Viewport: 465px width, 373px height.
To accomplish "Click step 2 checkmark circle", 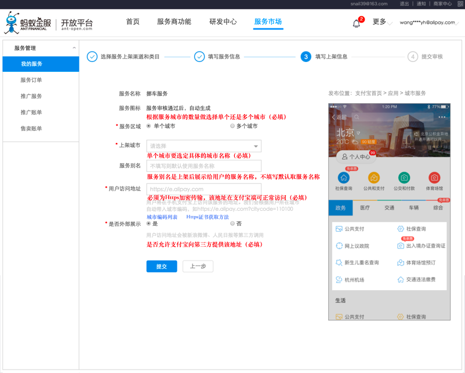I will 199,57.
